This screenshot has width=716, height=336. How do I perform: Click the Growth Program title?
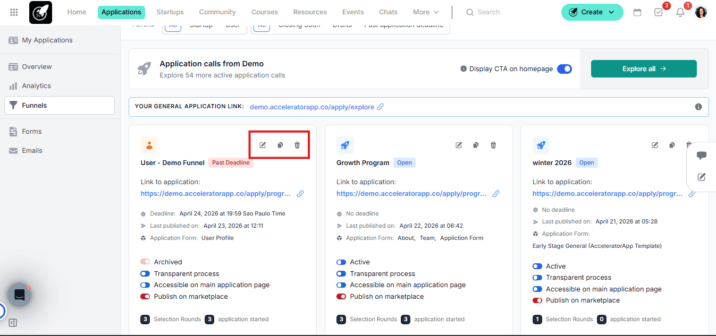point(363,163)
